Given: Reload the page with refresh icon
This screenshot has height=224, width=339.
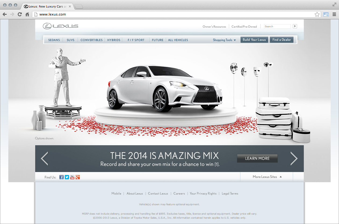Looking at the screenshot, I should pos(20,14).
